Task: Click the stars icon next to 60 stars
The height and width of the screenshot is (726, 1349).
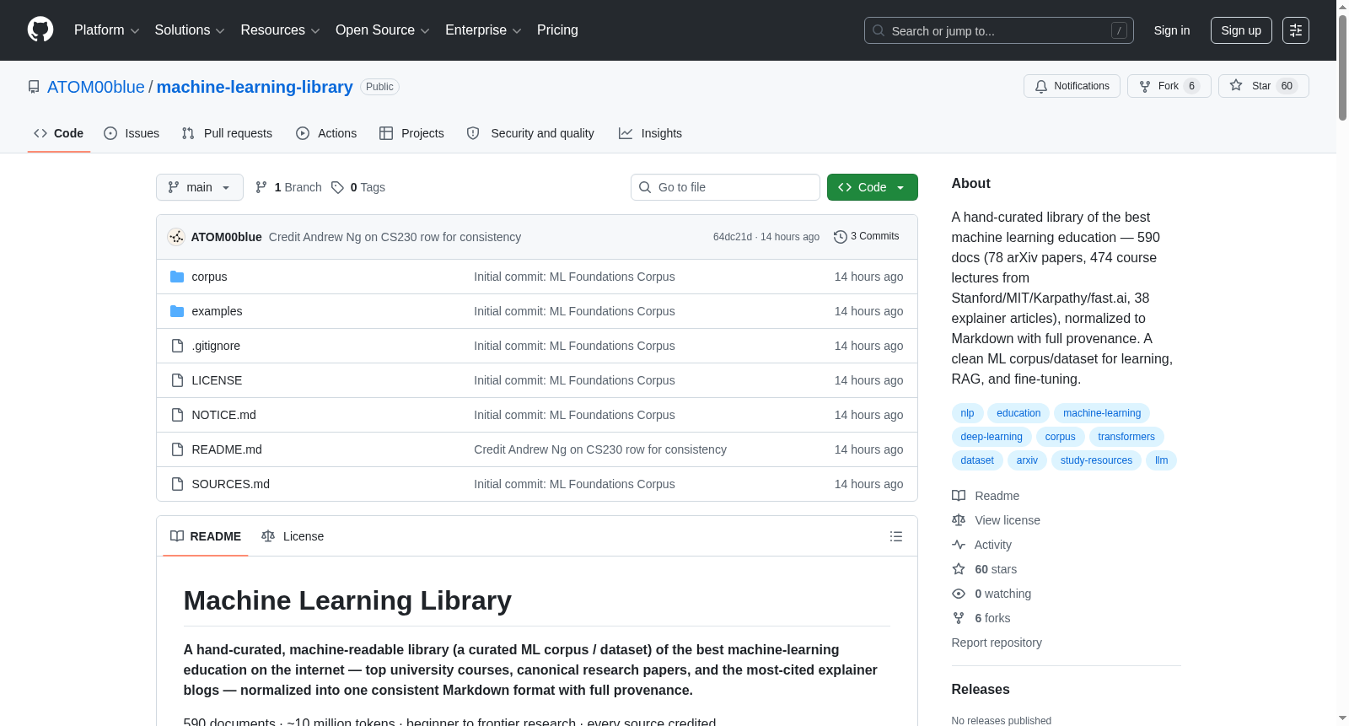Action: (x=959, y=569)
